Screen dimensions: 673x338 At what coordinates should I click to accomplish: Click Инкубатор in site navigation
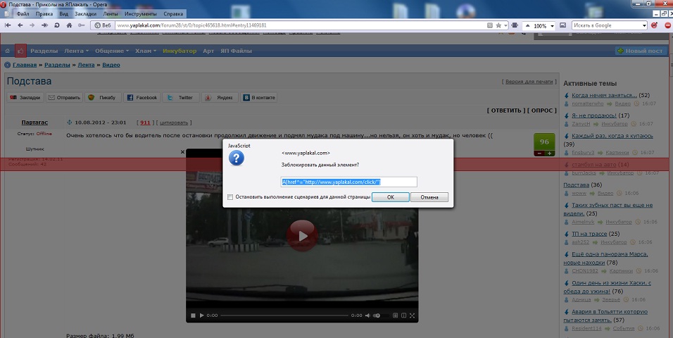coord(180,51)
